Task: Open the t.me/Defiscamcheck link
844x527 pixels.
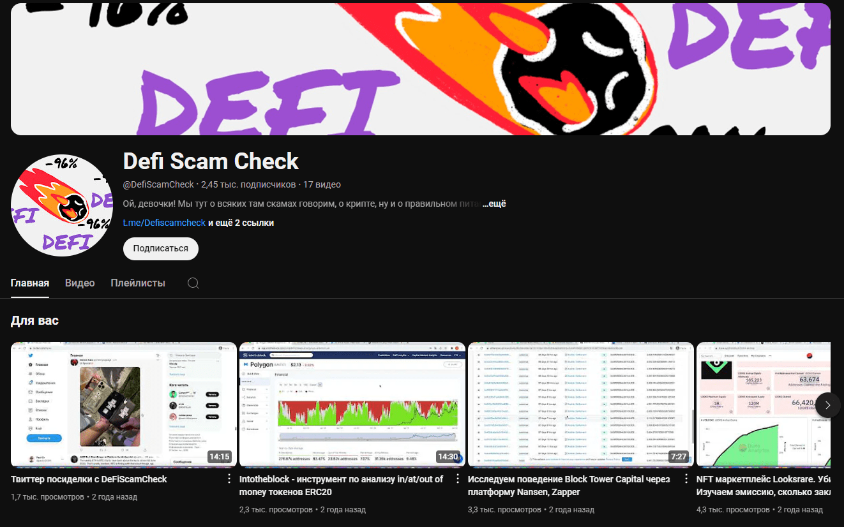Action: pyautogui.click(x=164, y=223)
